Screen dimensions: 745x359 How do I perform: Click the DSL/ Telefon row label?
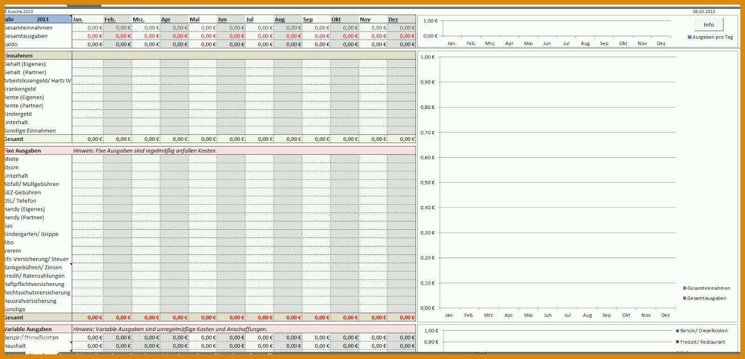[x=20, y=201]
